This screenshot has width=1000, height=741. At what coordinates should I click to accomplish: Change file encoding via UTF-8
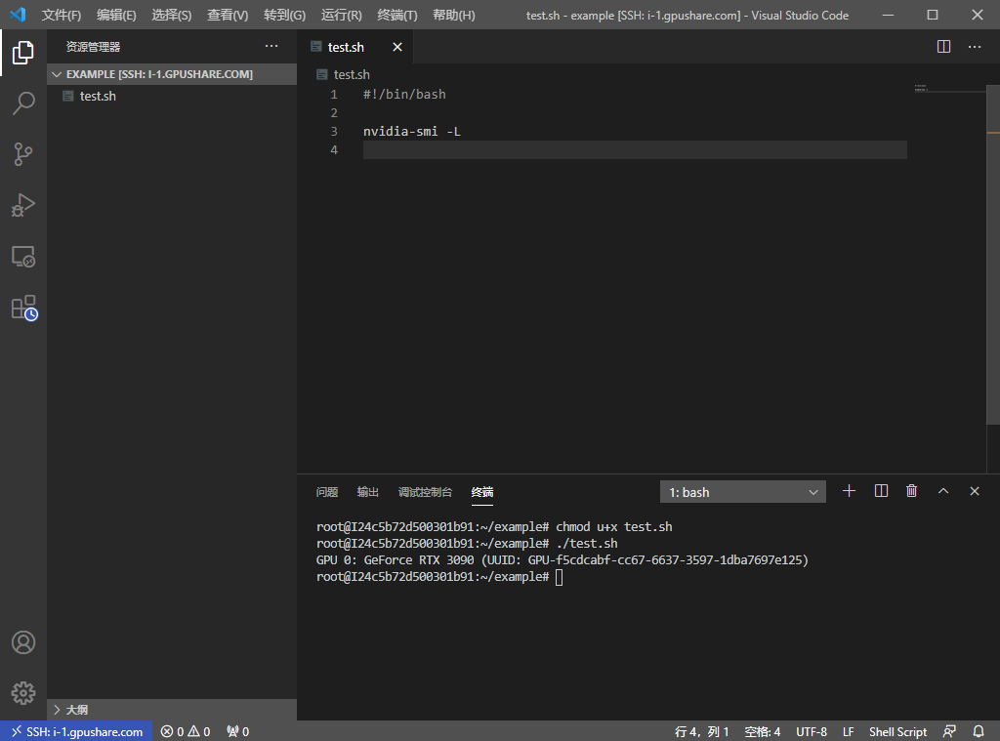tap(812, 731)
